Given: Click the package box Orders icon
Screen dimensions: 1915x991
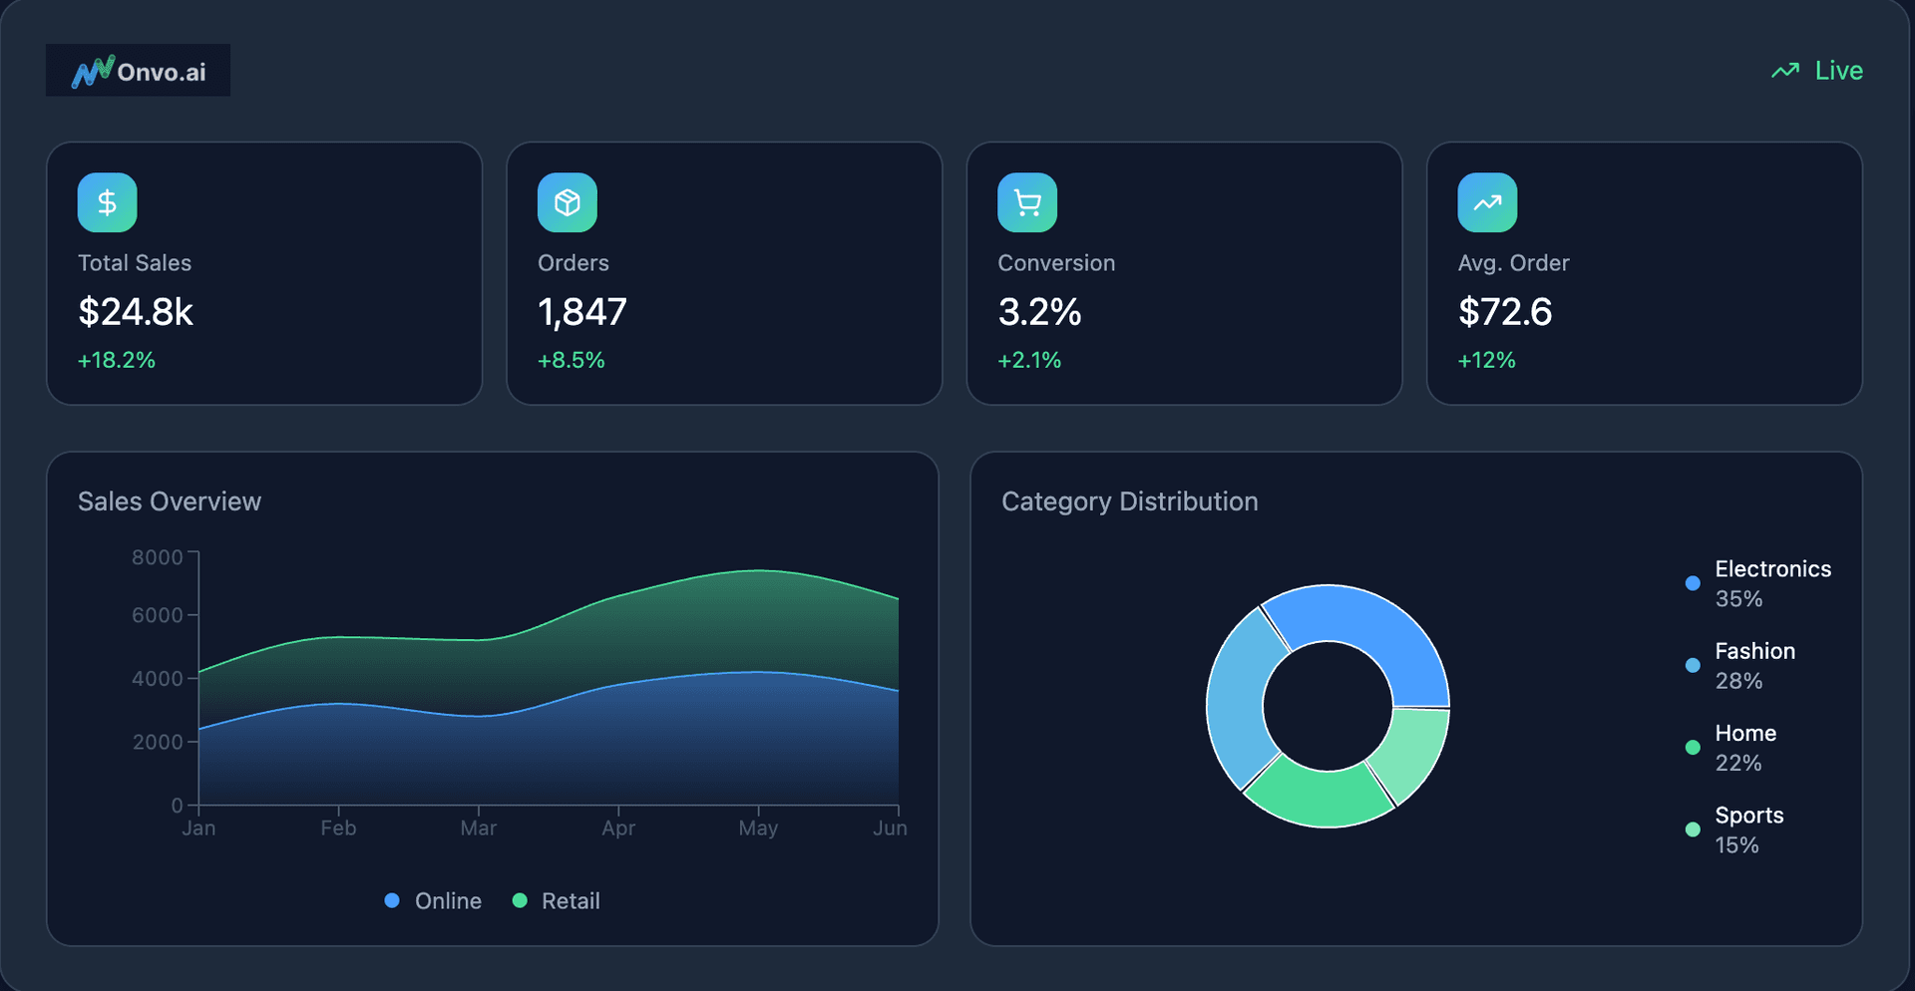Looking at the screenshot, I should tap(567, 202).
